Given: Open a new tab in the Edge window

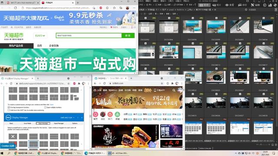Looking at the screenshot, I should click(x=78, y=3).
